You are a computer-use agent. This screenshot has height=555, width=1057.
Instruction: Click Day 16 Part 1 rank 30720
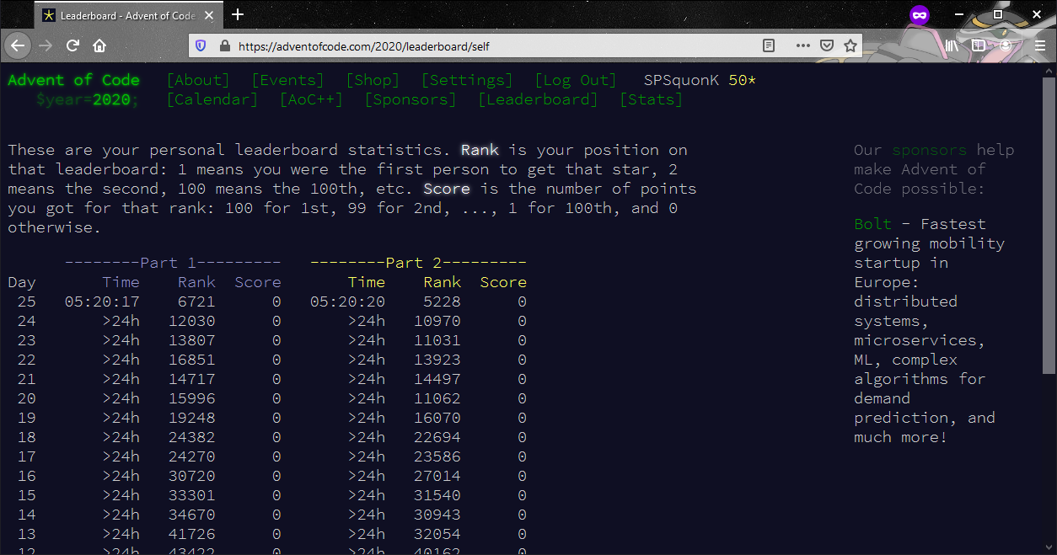pos(191,476)
